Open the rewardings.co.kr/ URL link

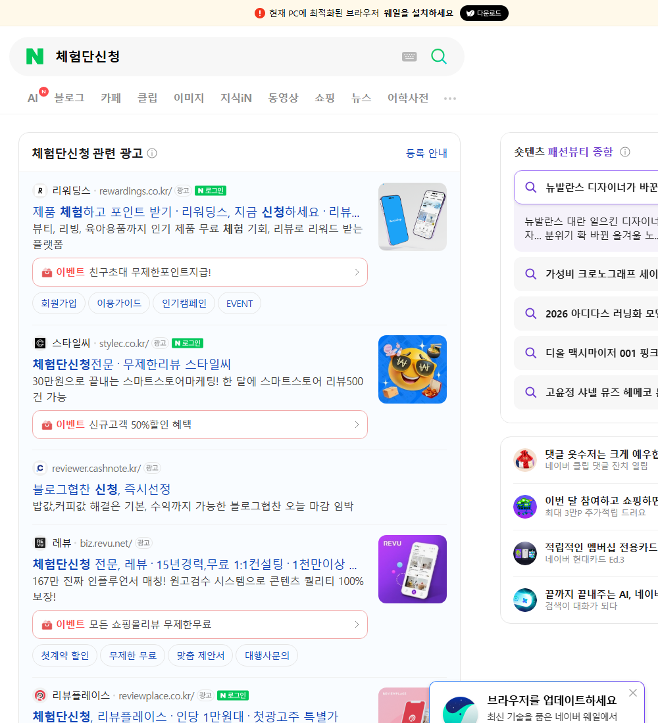[136, 191]
